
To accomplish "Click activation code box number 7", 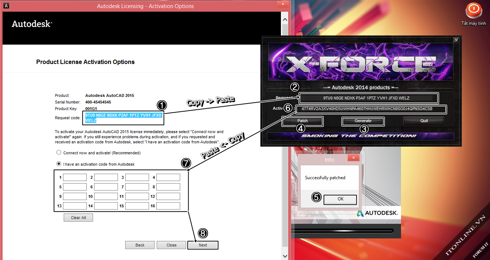I will (137, 187).
